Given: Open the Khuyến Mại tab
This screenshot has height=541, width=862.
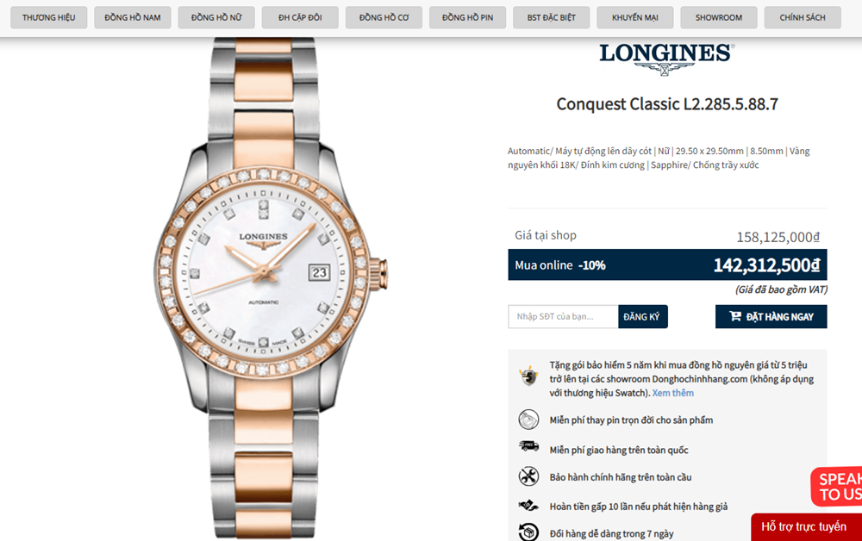Looking at the screenshot, I should tap(635, 17).
